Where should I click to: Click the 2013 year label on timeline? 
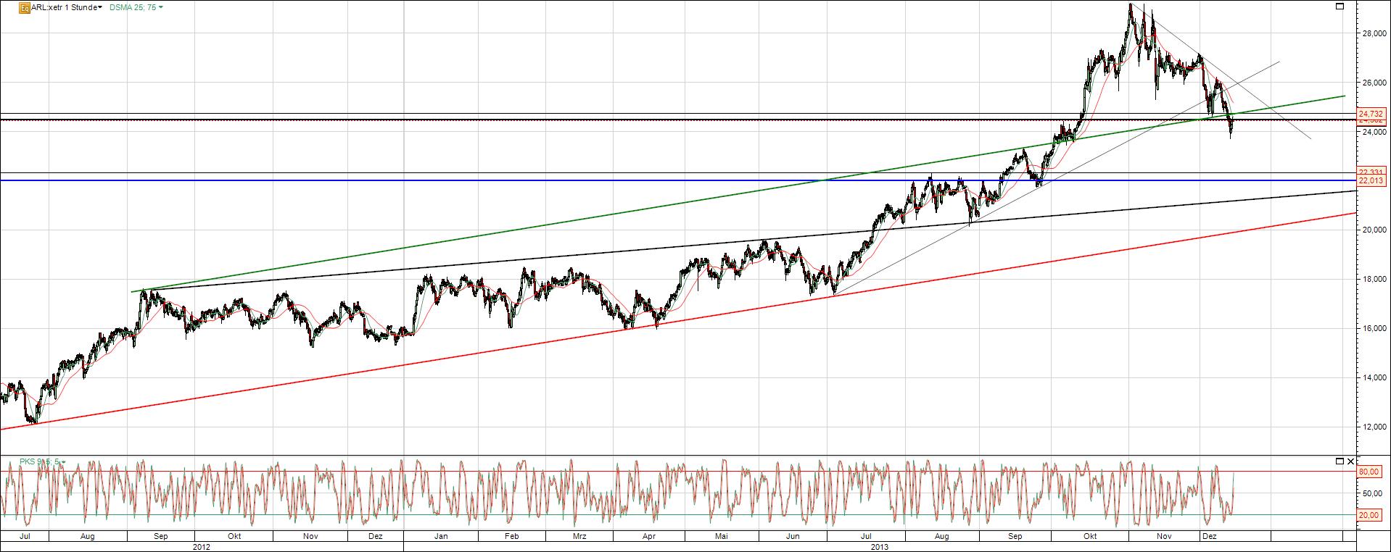(x=880, y=547)
